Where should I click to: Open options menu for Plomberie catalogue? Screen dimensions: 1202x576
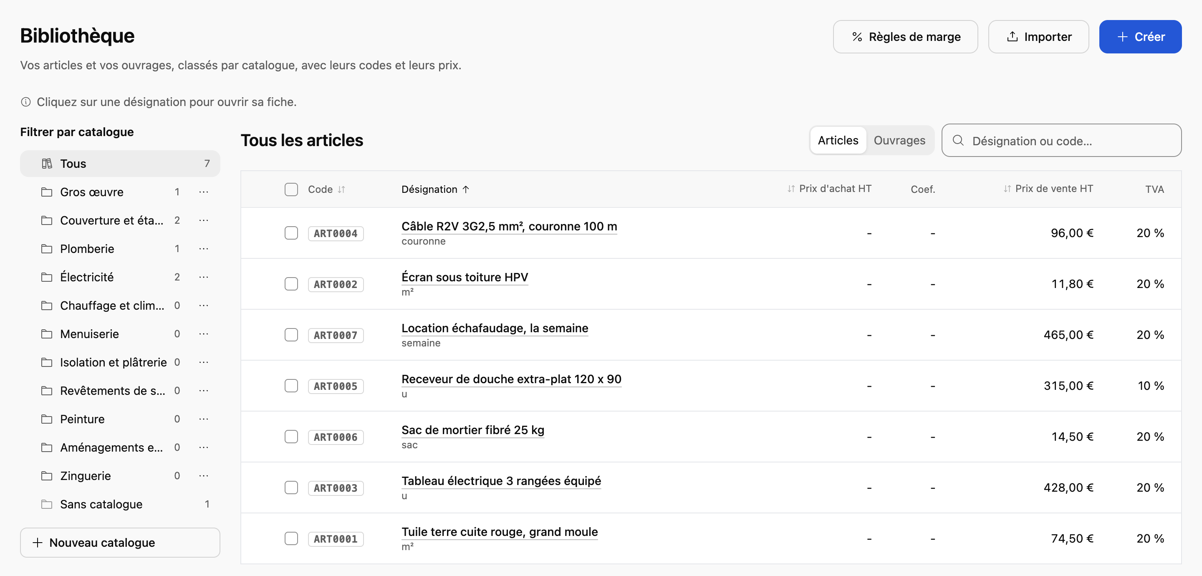pyautogui.click(x=203, y=249)
